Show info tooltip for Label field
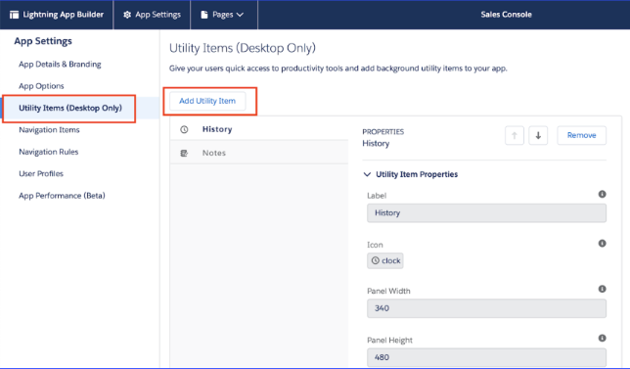 602,194
